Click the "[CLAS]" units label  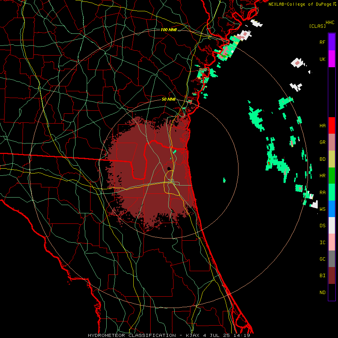coord(317,26)
